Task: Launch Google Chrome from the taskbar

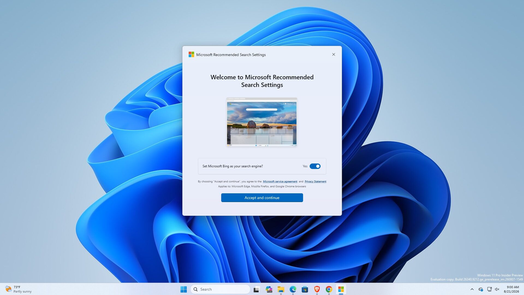Action: (x=329, y=290)
